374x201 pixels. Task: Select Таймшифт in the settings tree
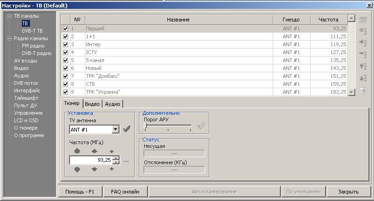pos(26,98)
